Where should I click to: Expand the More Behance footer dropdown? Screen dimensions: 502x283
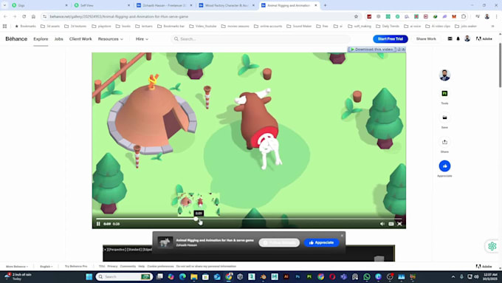click(x=17, y=266)
